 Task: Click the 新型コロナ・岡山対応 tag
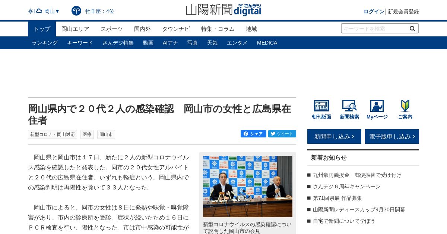pos(53,134)
